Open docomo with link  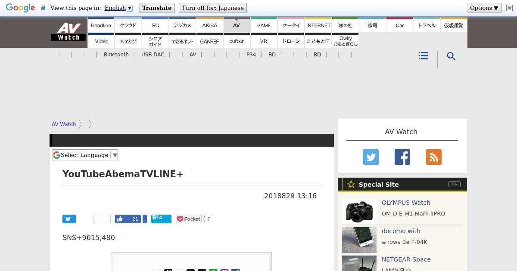click(x=401, y=231)
